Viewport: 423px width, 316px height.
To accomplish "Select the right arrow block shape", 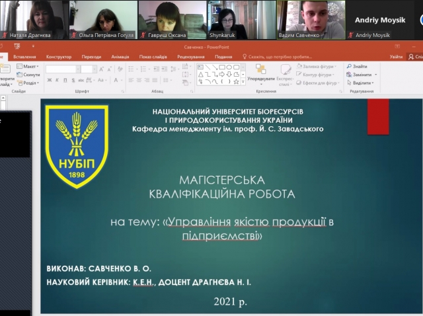I will 222,75.
